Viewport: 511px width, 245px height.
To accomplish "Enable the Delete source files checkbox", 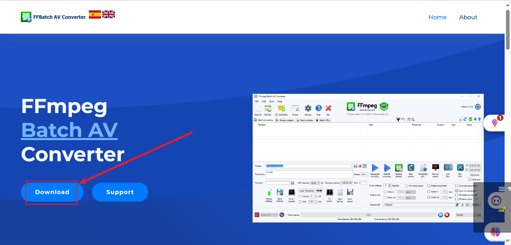I will click(x=429, y=186).
